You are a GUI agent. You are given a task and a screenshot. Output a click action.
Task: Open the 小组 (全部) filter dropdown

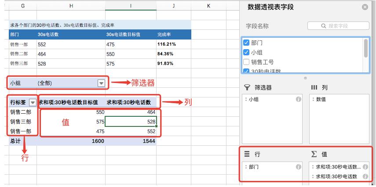point(101,83)
